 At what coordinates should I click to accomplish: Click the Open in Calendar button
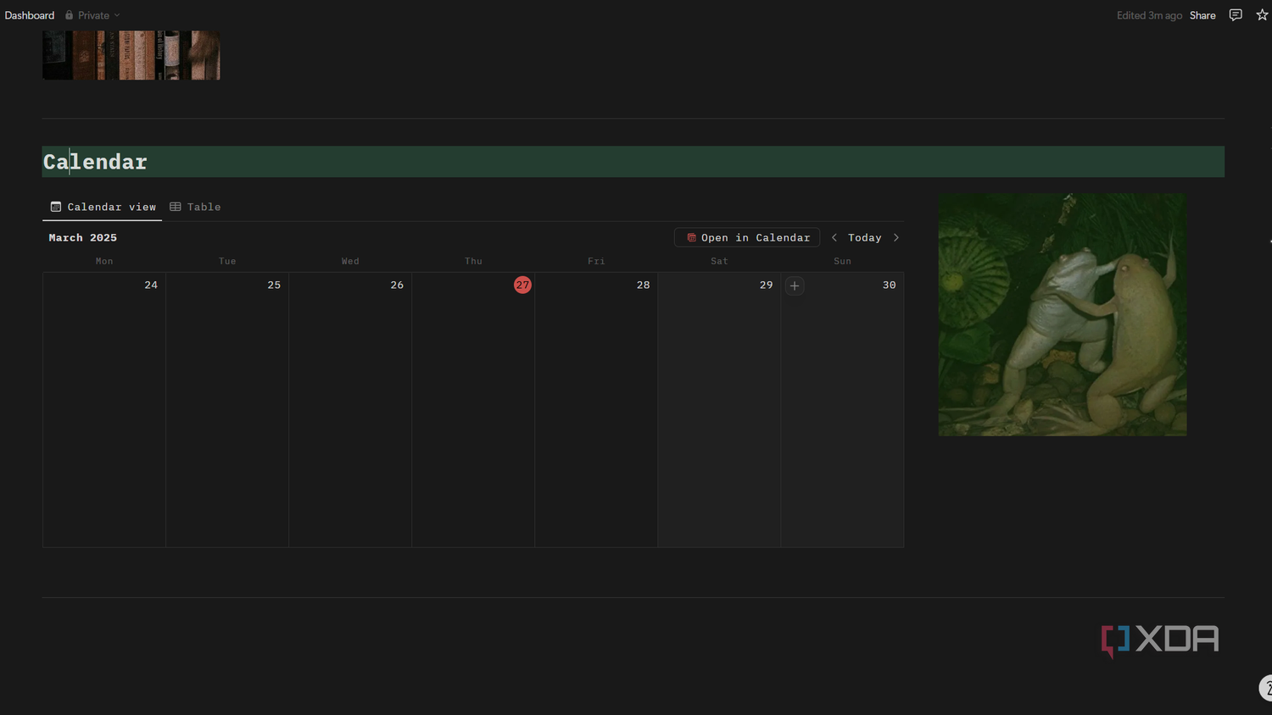coord(747,237)
